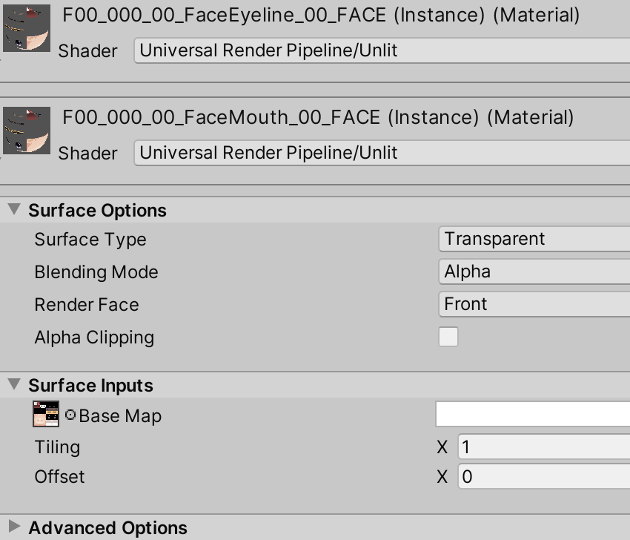Expand the Advanced Options section
Viewport: 630px width, 540px height.
[x=14, y=527]
